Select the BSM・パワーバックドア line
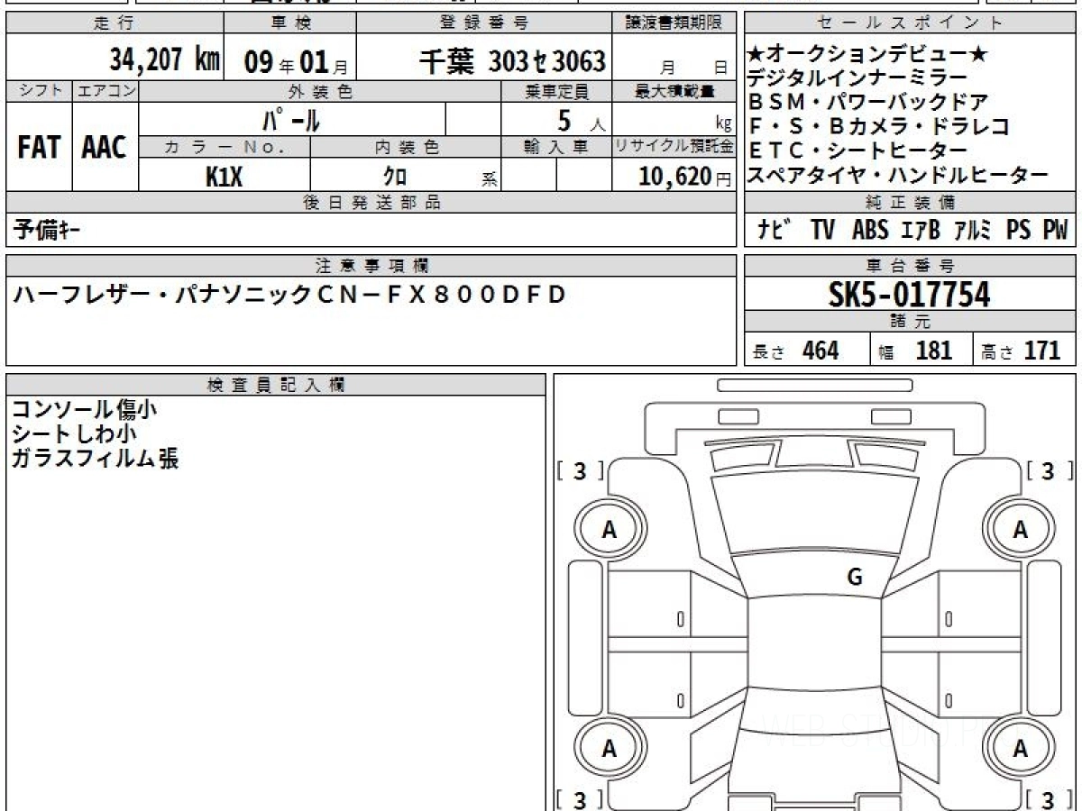 (x=868, y=103)
